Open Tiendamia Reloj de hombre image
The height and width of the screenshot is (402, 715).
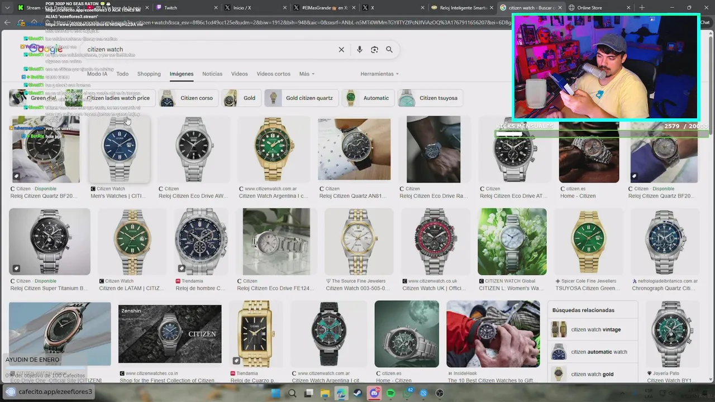coord(201,242)
